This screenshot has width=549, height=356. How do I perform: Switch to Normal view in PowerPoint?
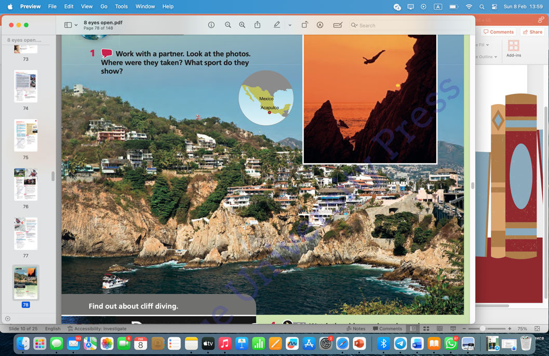tap(413, 329)
